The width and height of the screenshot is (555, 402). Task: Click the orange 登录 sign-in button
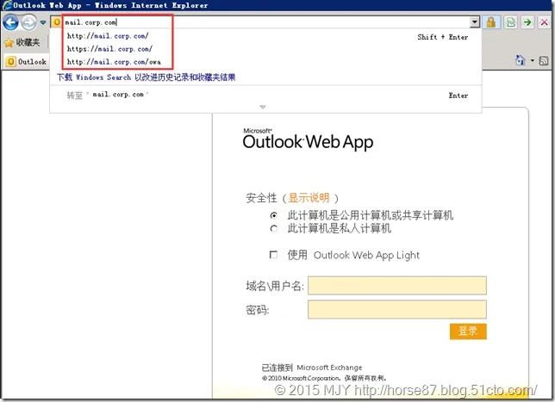click(x=468, y=331)
